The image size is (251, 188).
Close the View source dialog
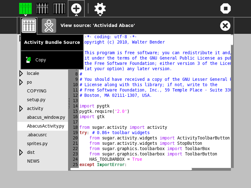pos(225,26)
